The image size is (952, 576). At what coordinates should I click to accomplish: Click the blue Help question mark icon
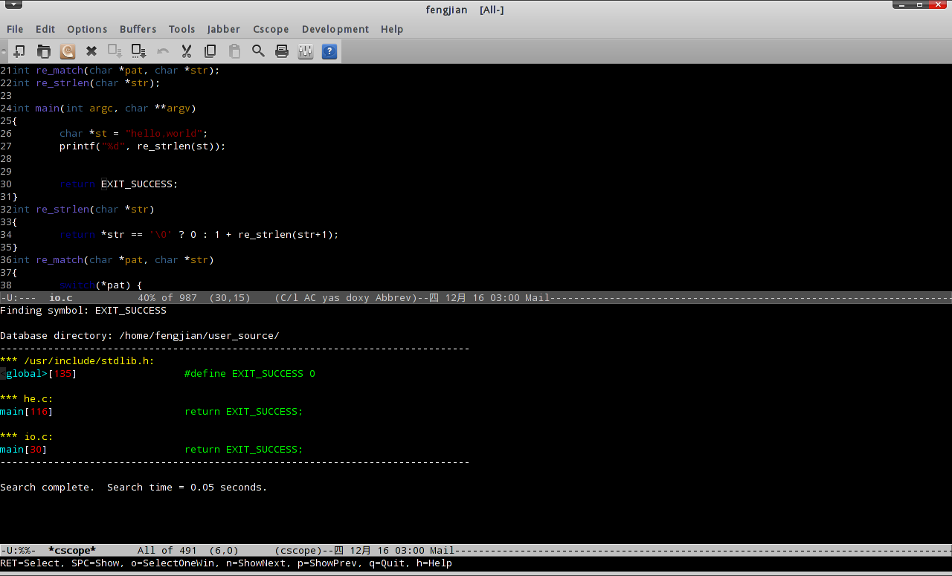click(x=329, y=51)
